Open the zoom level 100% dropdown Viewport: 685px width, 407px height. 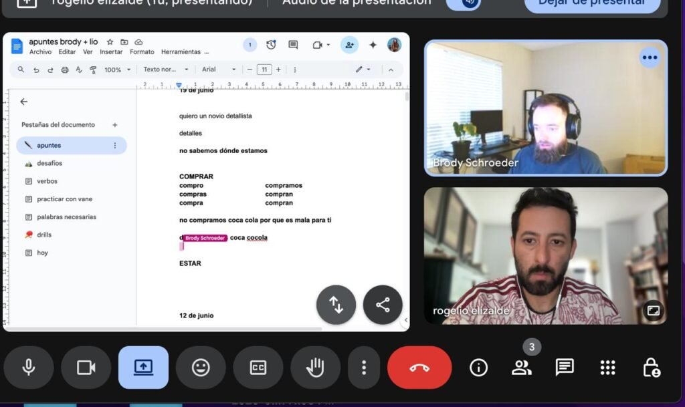[x=118, y=70]
